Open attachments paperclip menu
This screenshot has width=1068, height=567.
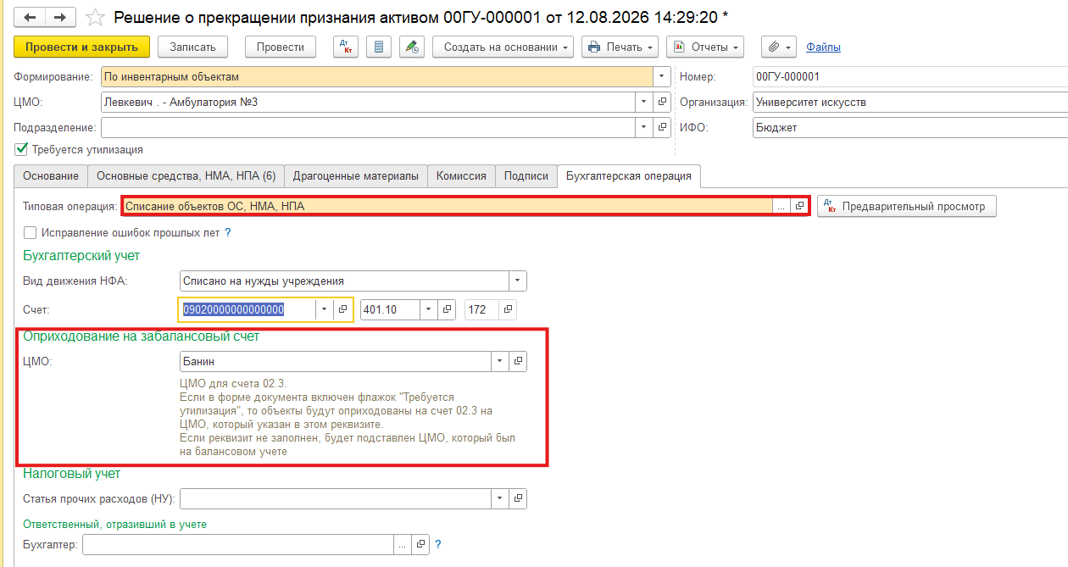point(778,47)
